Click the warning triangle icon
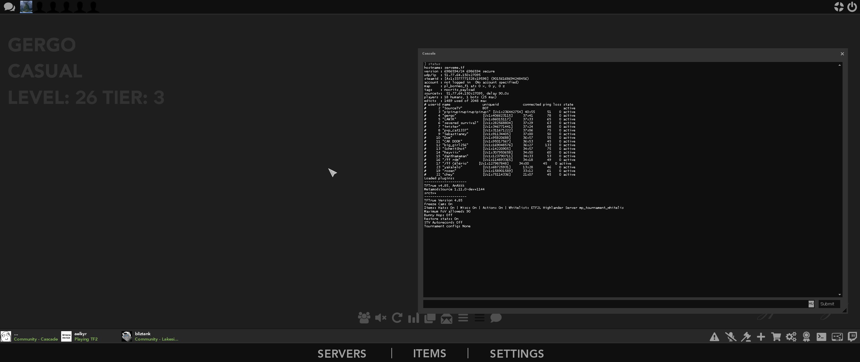The width and height of the screenshot is (860, 362). pos(715,337)
